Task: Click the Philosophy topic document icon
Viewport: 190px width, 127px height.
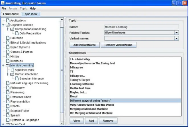Action: 8,88
